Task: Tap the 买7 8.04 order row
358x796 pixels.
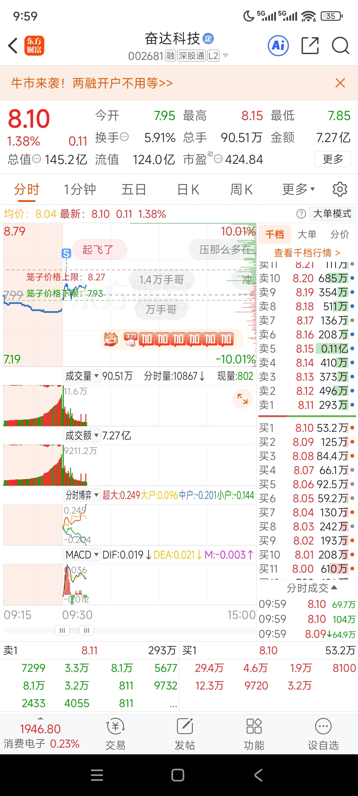Action: pyautogui.click(x=307, y=512)
